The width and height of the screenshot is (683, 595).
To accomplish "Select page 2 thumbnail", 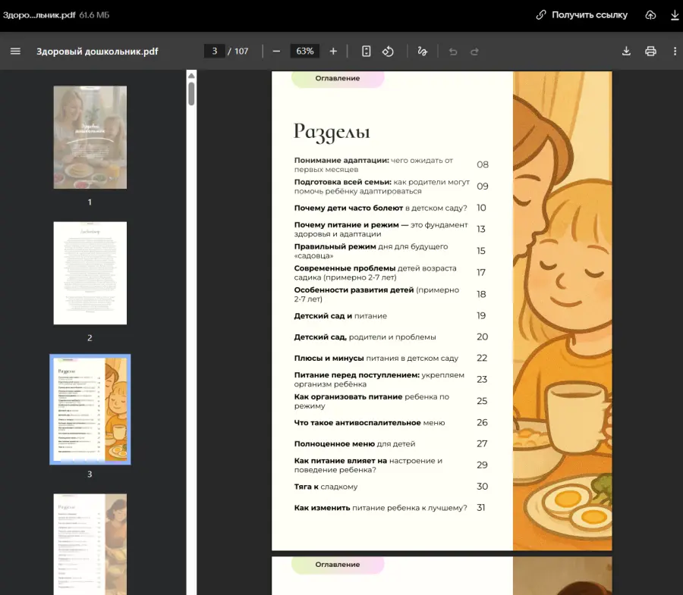I will tap(90, 273).
